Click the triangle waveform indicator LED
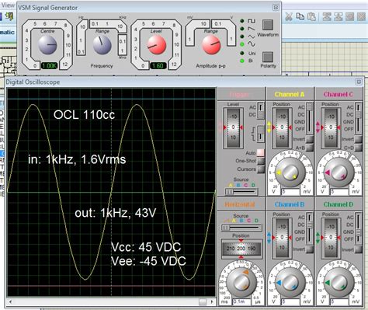The image size is (368, 310). [x=242, y=37]
